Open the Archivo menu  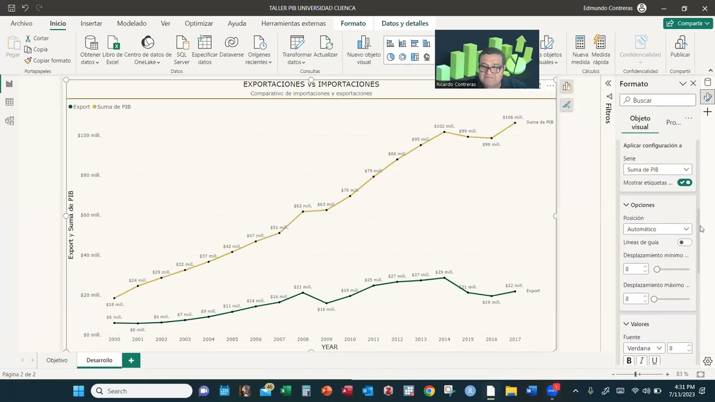21,23
